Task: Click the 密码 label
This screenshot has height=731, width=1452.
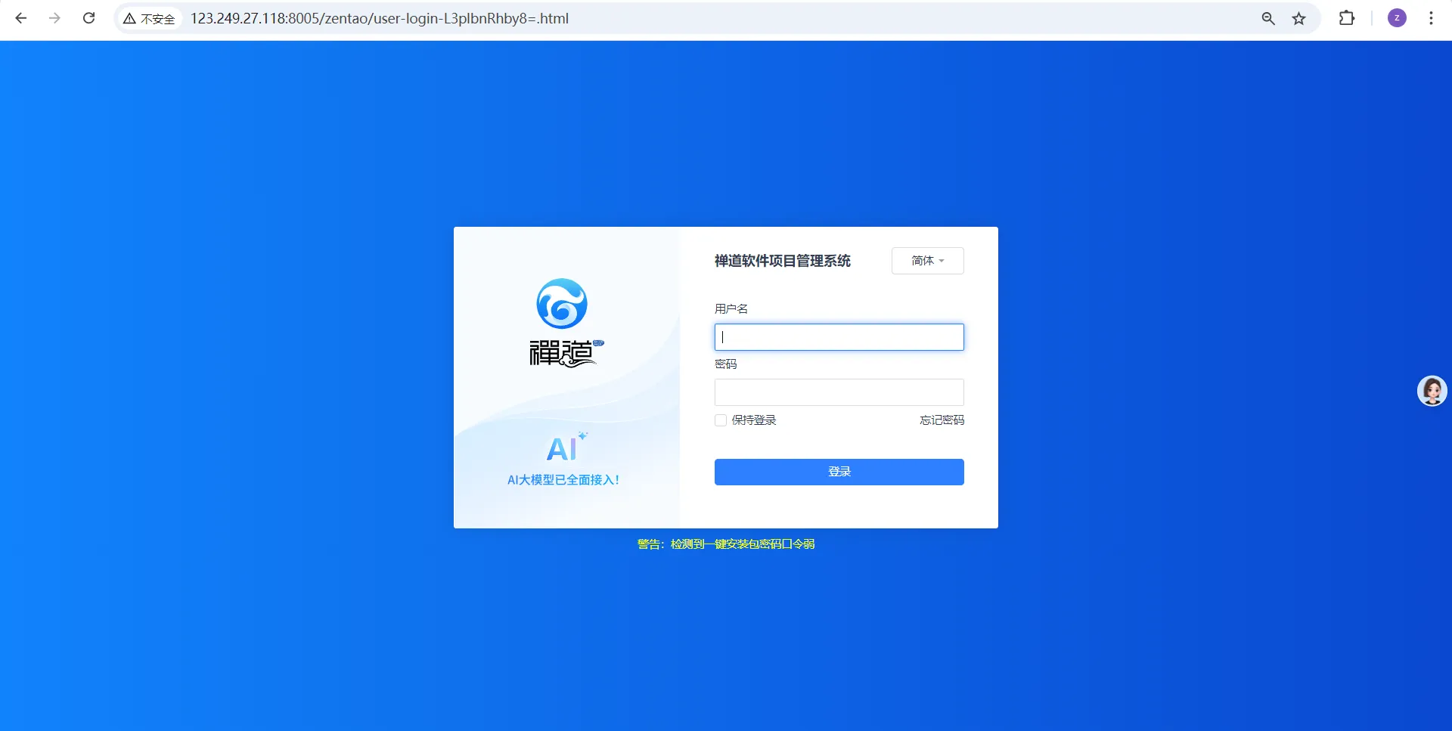Action: point(726,364)
